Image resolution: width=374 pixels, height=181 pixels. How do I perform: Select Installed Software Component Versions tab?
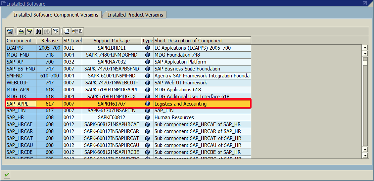tap(56, 15)
